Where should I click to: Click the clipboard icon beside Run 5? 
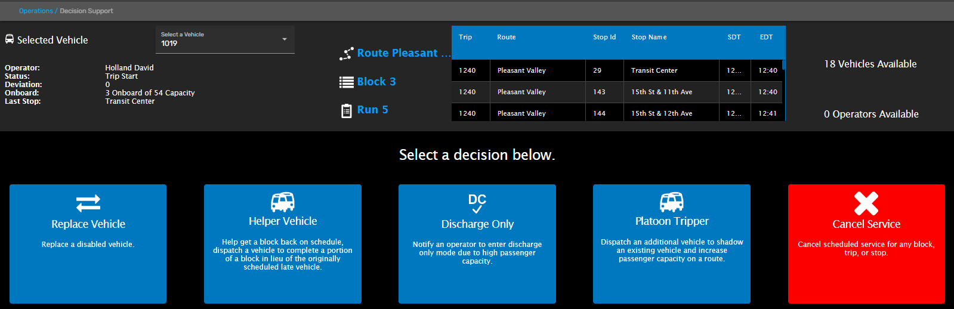(347, 111)
